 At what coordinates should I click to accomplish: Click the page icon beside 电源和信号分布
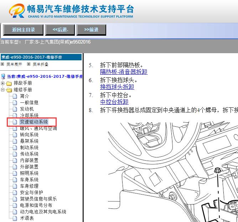[x=15, y=206]
